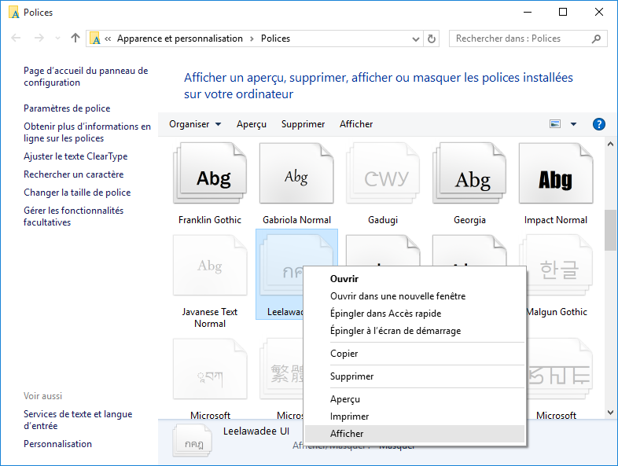Click the Supprimer toolbar button
This screenshot has width=618, height=466.
click(x=303, y=124)
